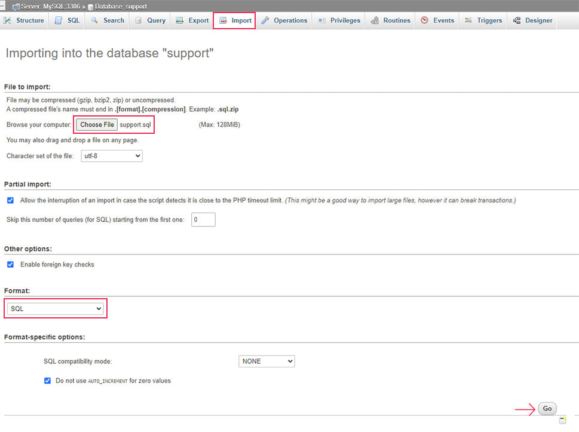This screenshot has height=432, width=579.
Task: Click the heading Importing into the database "support"
Action: click(x=109, y=53)
